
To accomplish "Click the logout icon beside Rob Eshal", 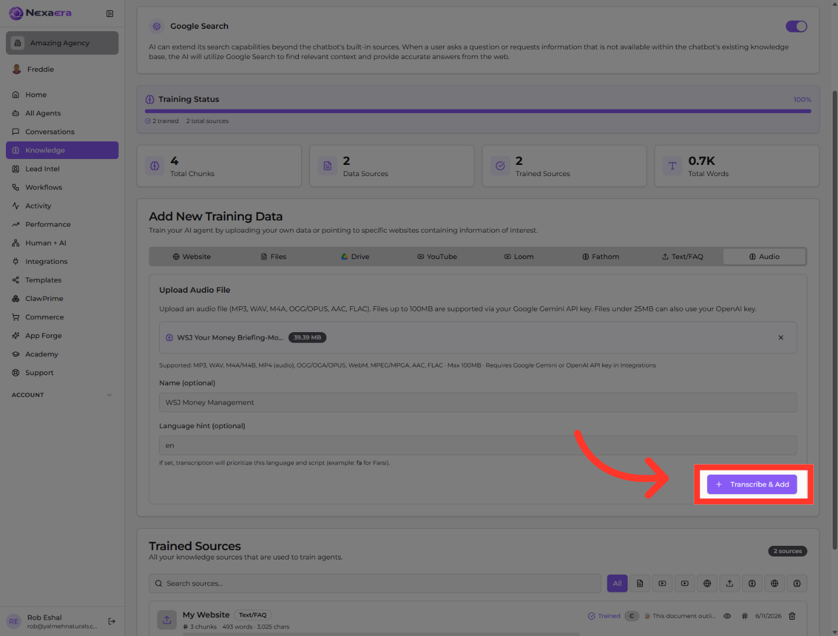I will tap(112, 621).
